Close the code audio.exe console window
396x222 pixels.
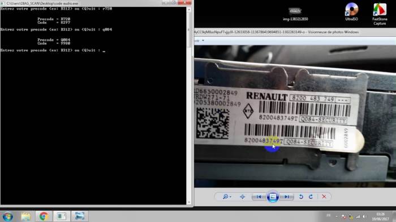click(x=184, y=2)
